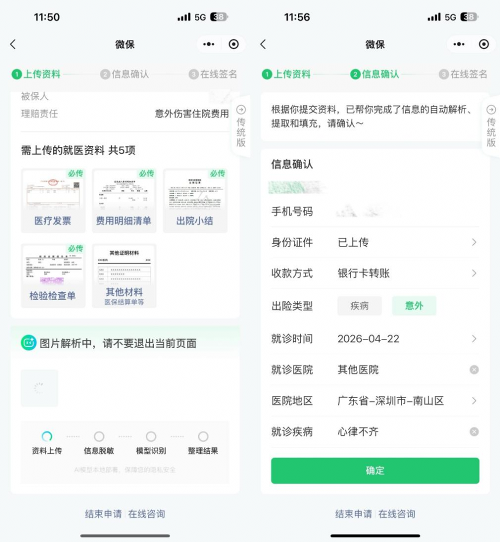Confirm information with the 确定 button

375,470
